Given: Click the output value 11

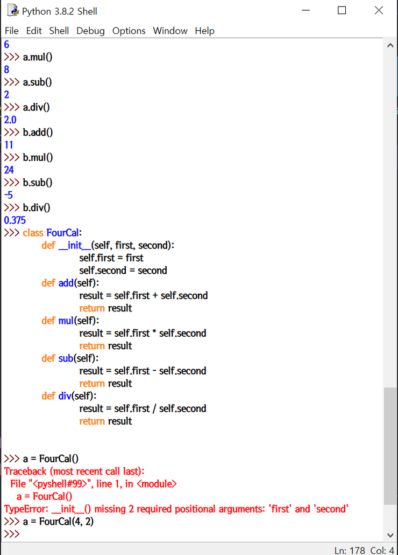Looking at the screenshot, I should click(9, 145).
